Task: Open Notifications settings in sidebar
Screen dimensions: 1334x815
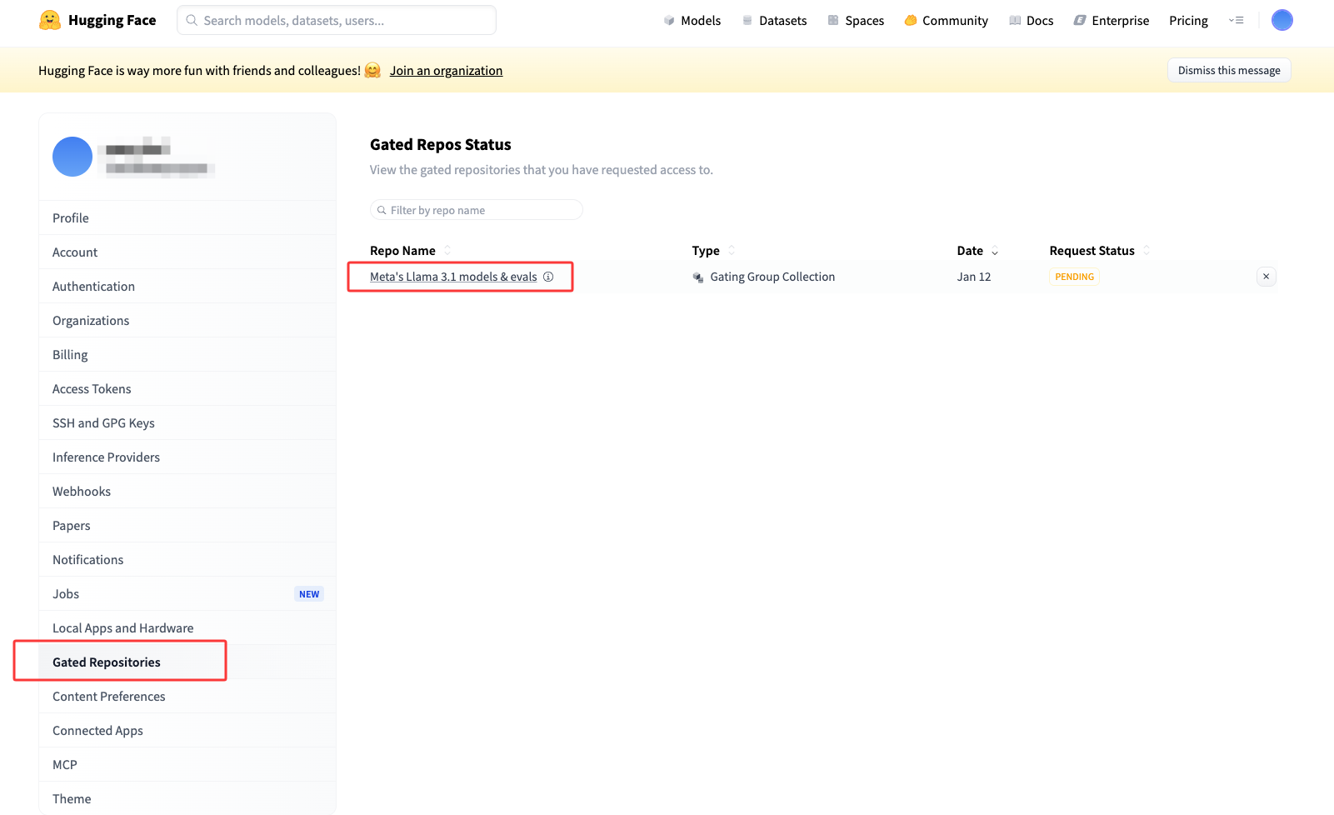Action: pos(187,559)
